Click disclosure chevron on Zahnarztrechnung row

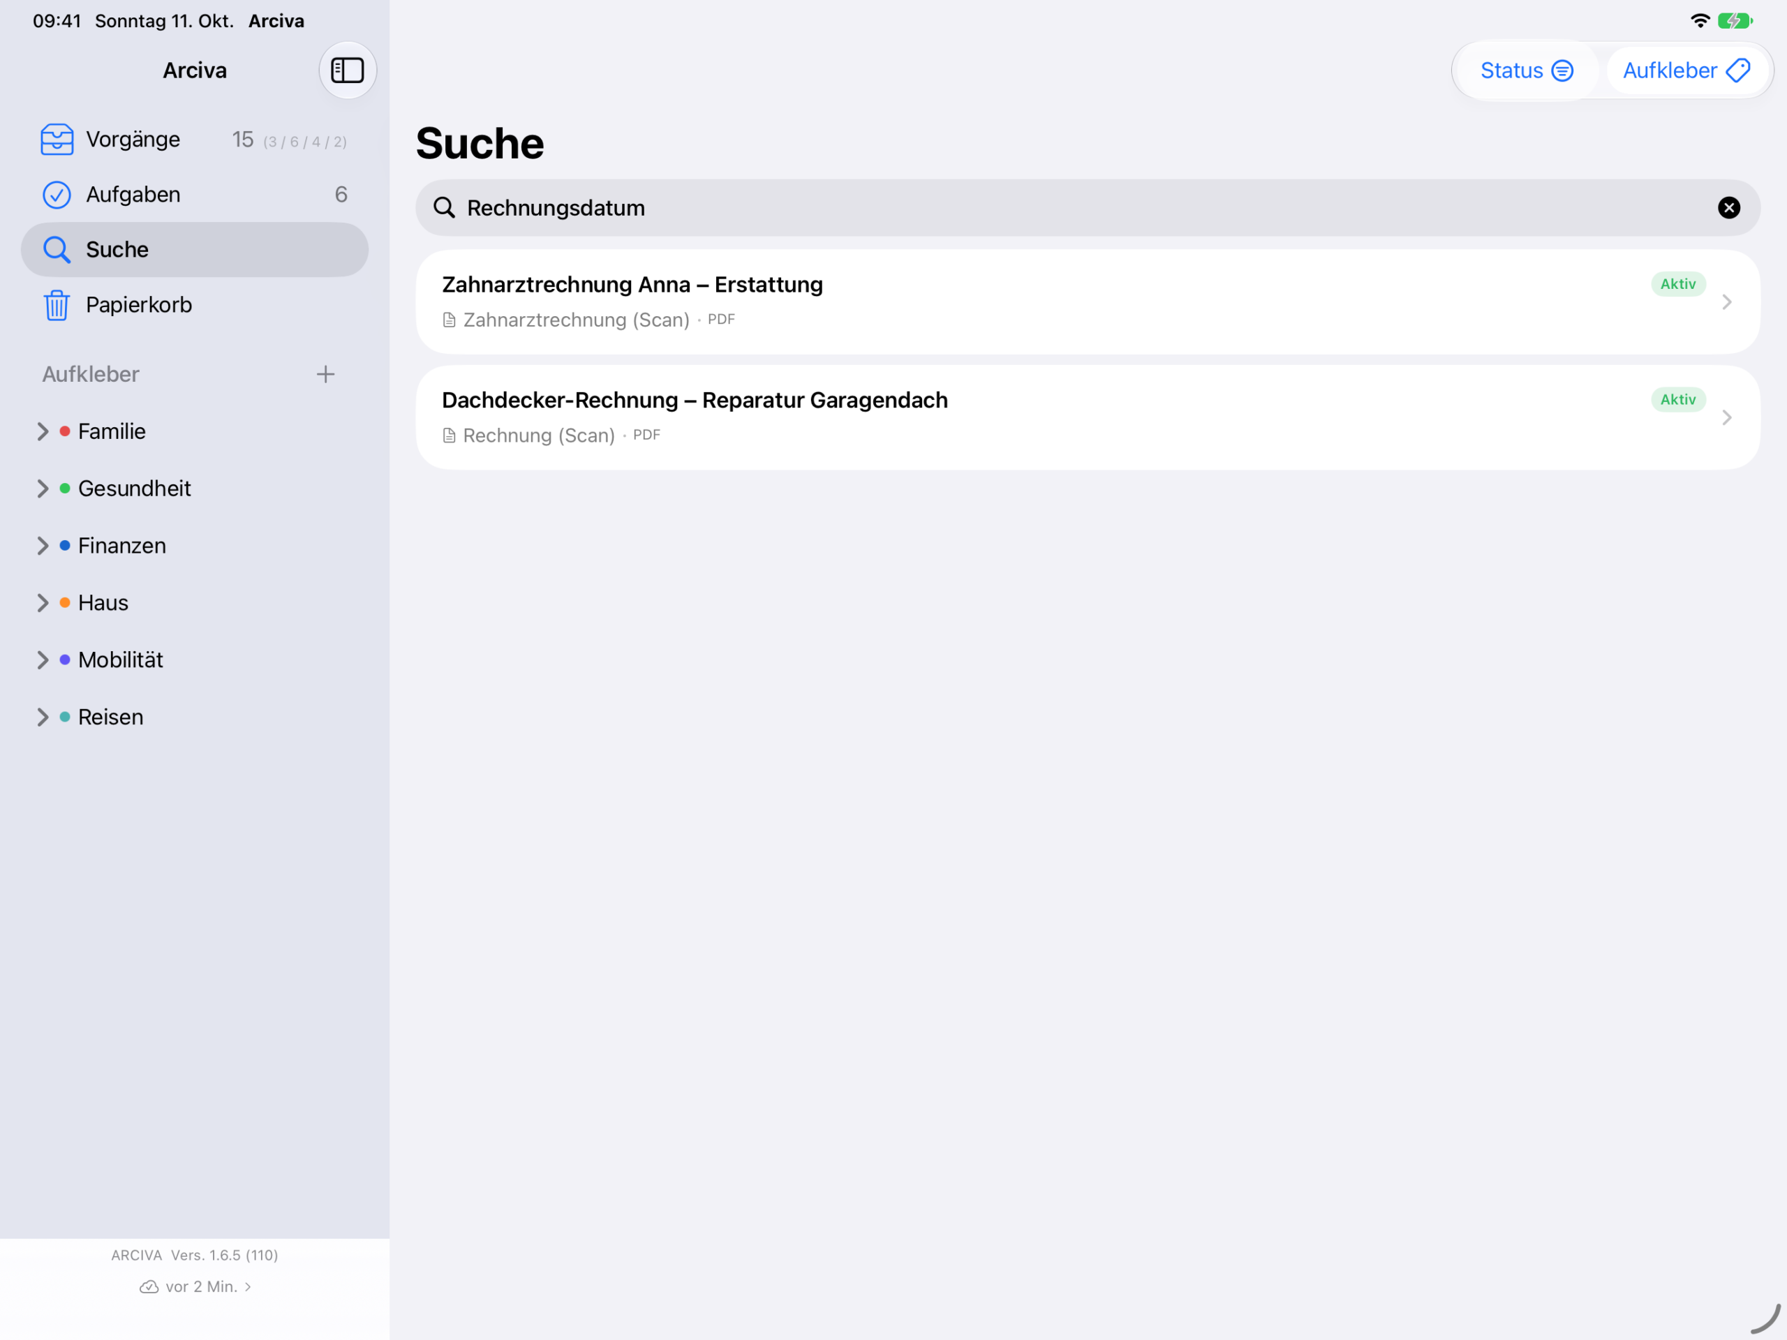[1726, 302]
